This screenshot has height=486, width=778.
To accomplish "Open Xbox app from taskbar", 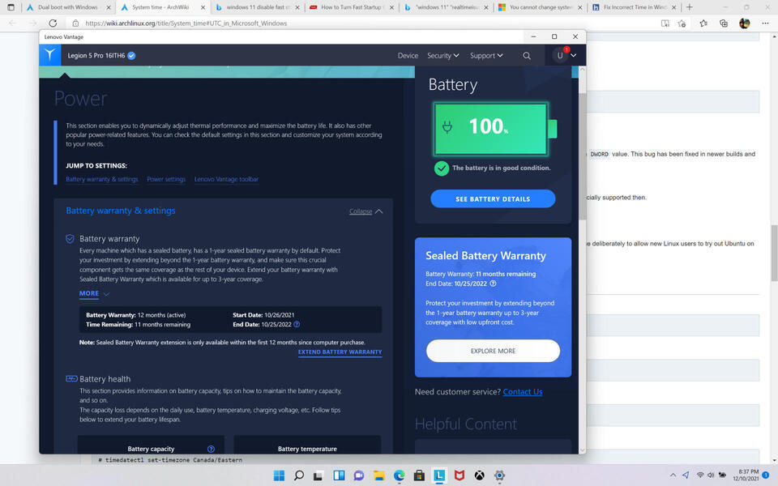I will 479,475.
